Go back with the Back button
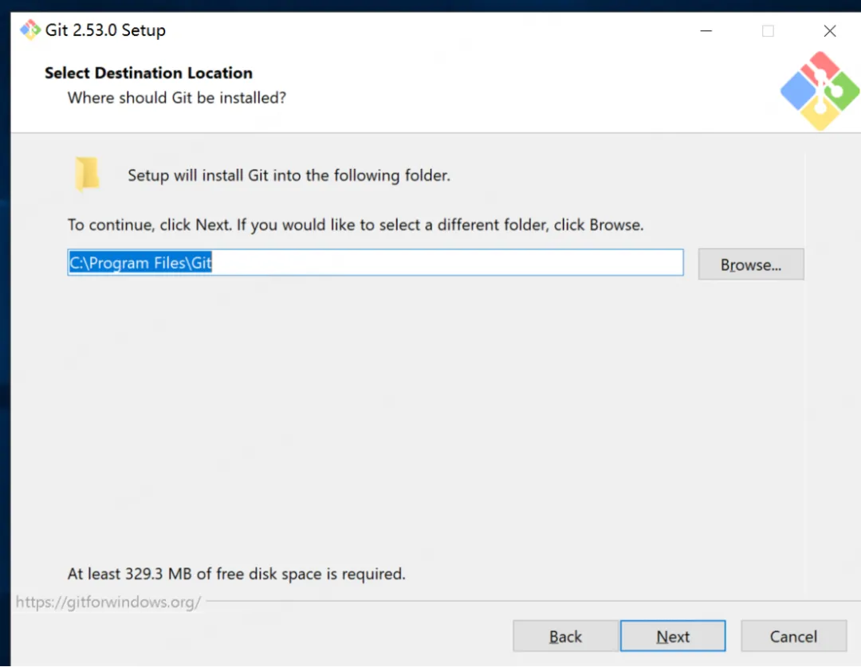The height and width of the screenshot is (667, 861). pos(565,636)
